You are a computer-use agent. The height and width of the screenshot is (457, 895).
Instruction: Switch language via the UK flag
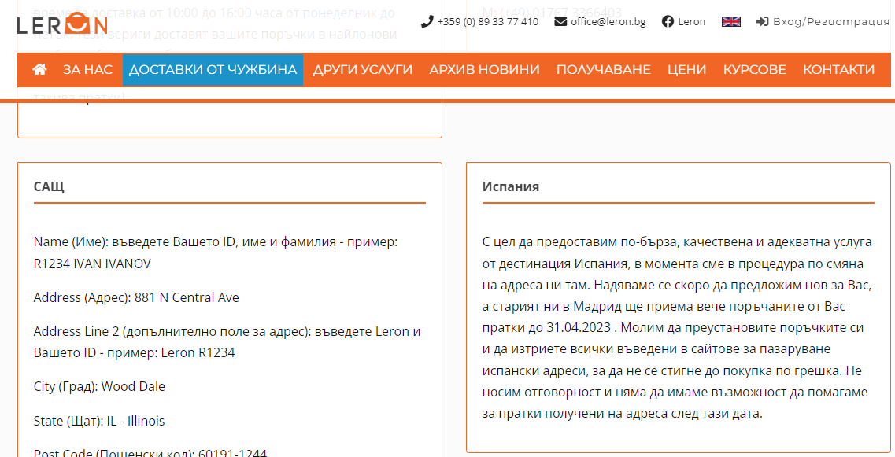pyautogui.click(x=730, y=21)
